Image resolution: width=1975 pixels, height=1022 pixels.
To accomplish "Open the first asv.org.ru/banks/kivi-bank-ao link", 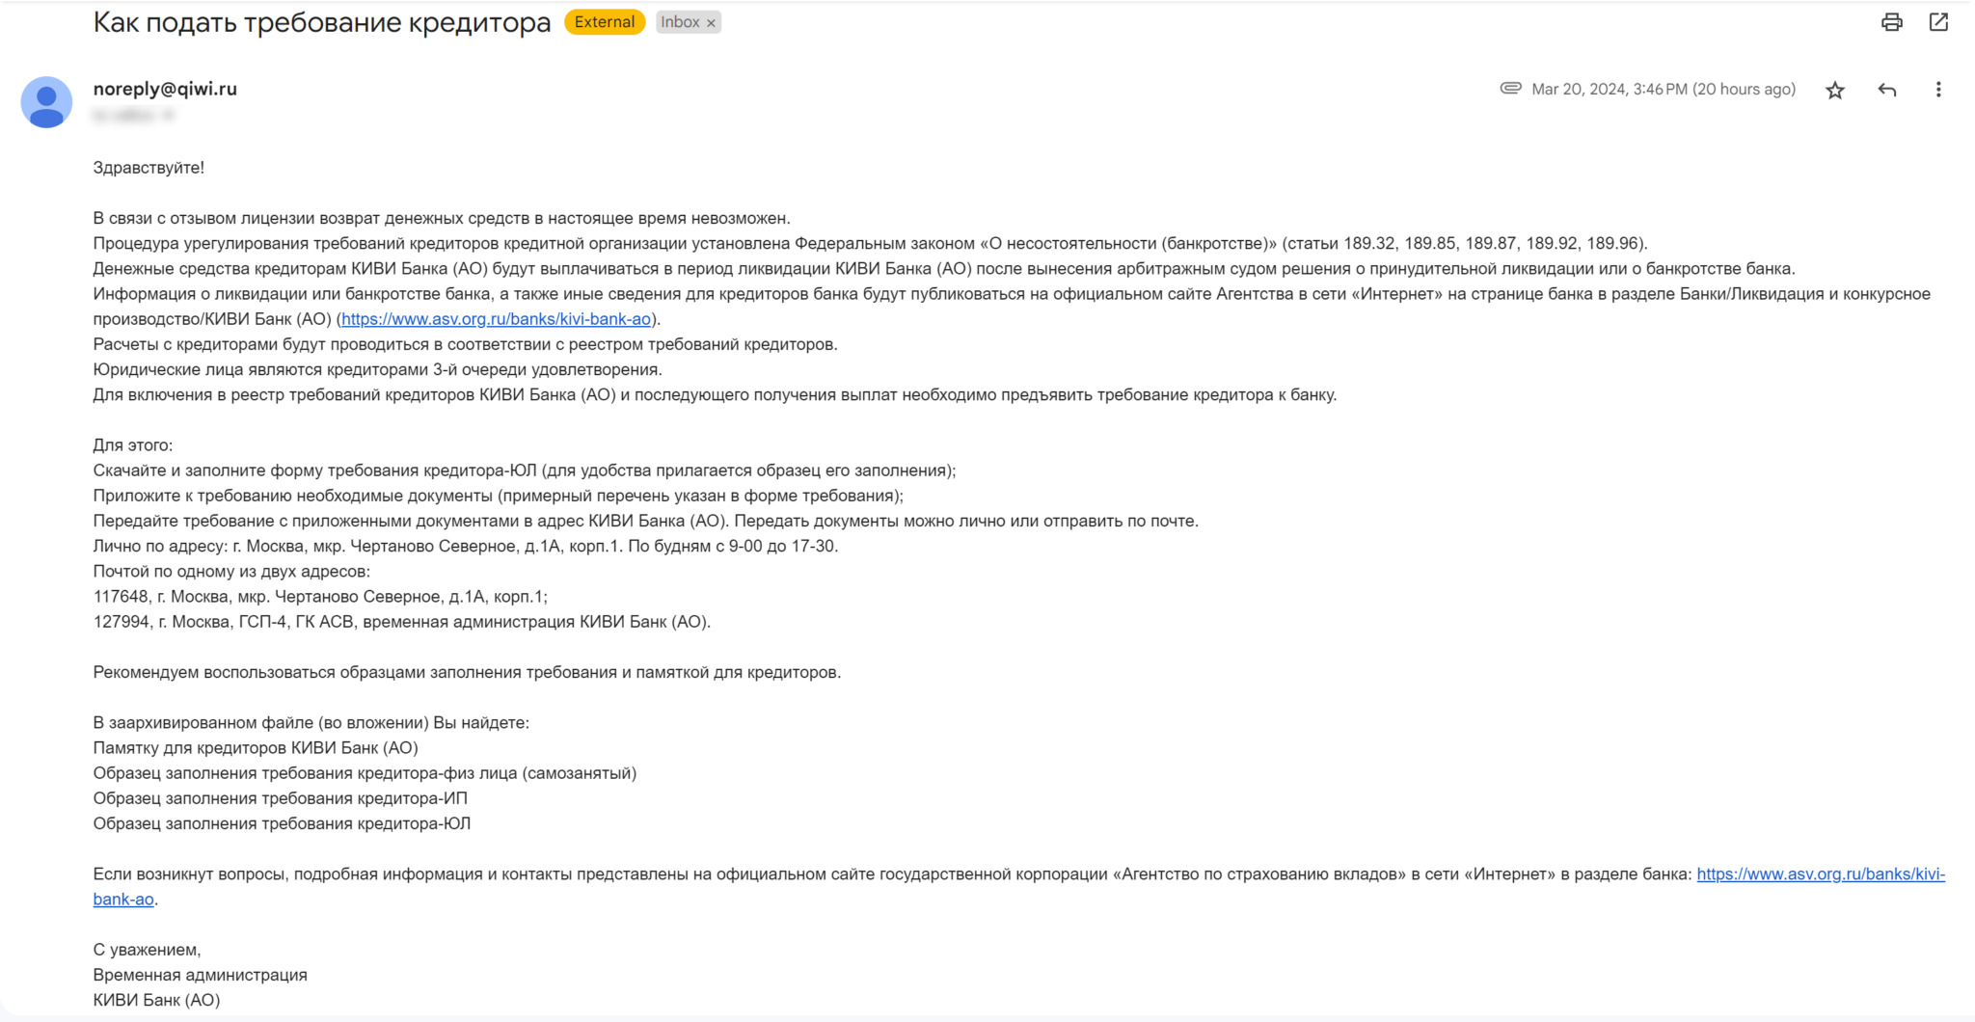I will click(496, 319).
